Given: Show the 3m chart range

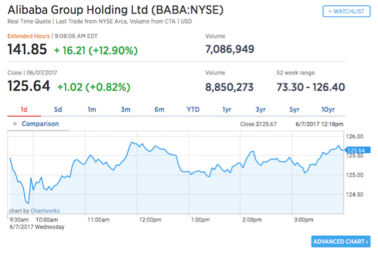Looking at the screenshot, I should [125, 110].
